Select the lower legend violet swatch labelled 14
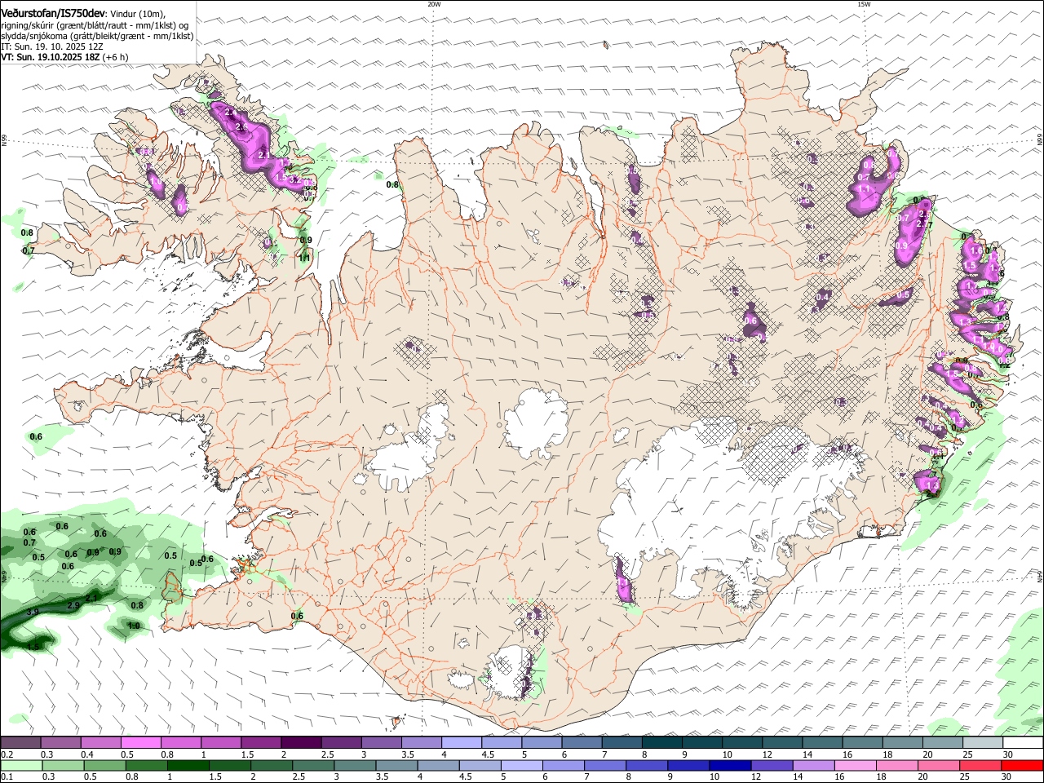Screen dimensions: 1044x783 [813, 766]
